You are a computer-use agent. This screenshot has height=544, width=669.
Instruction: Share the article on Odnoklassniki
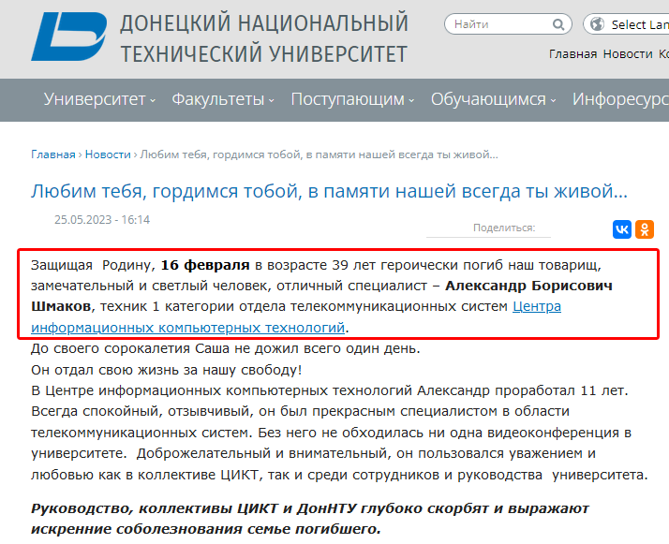point(645,228)
